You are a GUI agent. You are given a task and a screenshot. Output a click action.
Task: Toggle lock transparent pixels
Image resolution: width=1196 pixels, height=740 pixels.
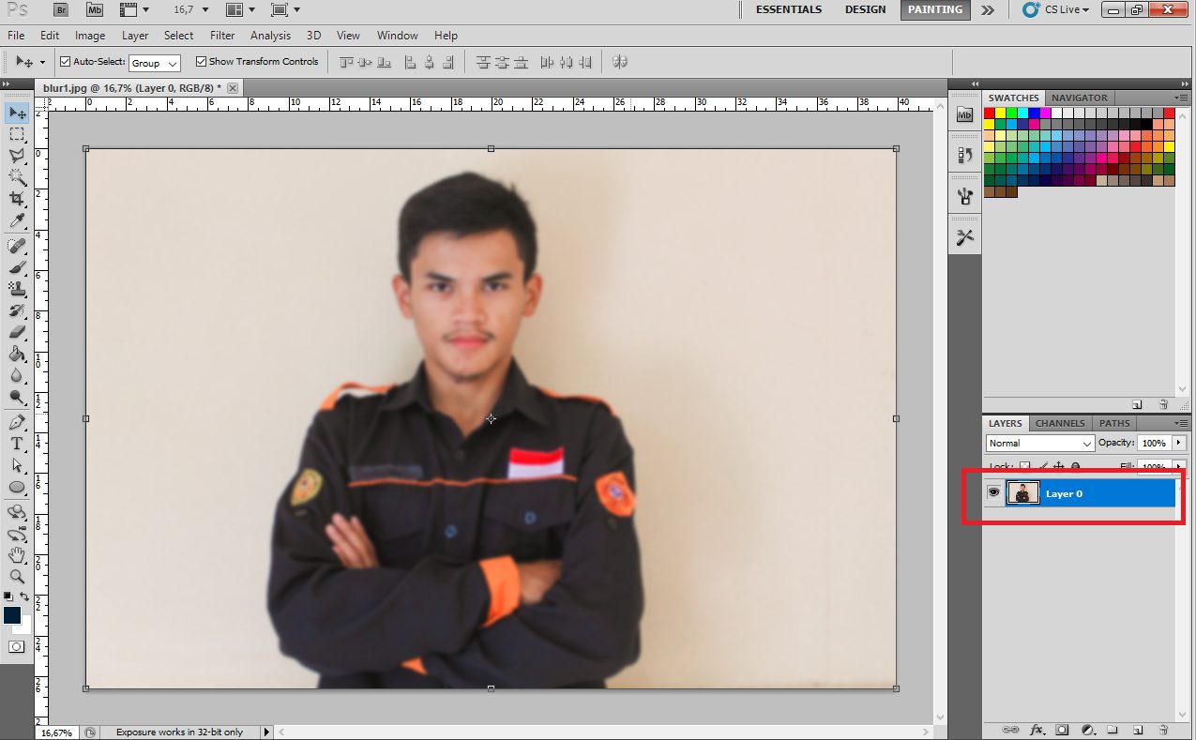click(x=1024, y=466)
